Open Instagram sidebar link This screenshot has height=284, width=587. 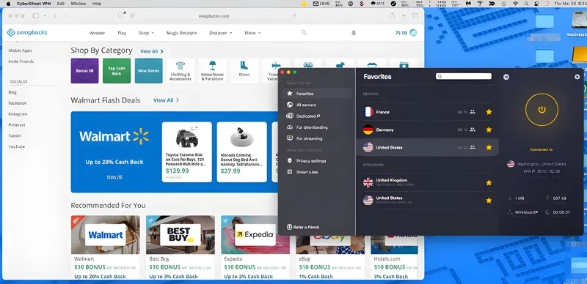tap(18, 114)
